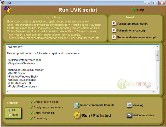The width and height of the screenshot is (166, 127).
Task: Click the Full system repair script icon
Action: (x=114, y=23)
